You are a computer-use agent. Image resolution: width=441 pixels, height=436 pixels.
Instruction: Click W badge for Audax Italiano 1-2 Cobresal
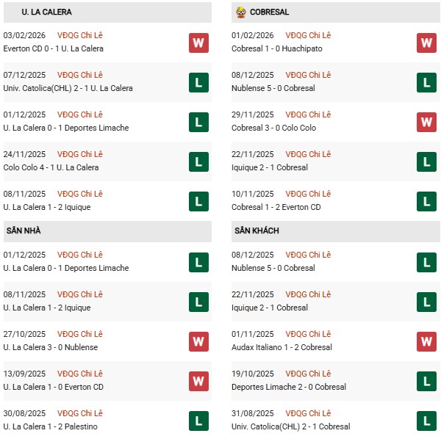(426, 341)
